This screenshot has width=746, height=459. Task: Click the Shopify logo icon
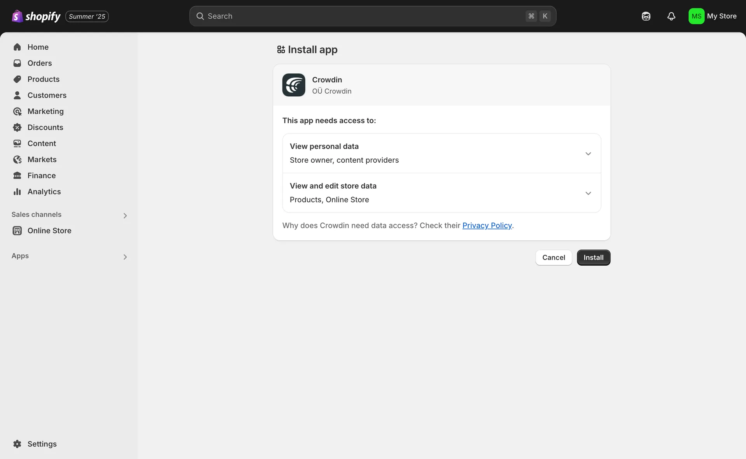click(17, 16)
